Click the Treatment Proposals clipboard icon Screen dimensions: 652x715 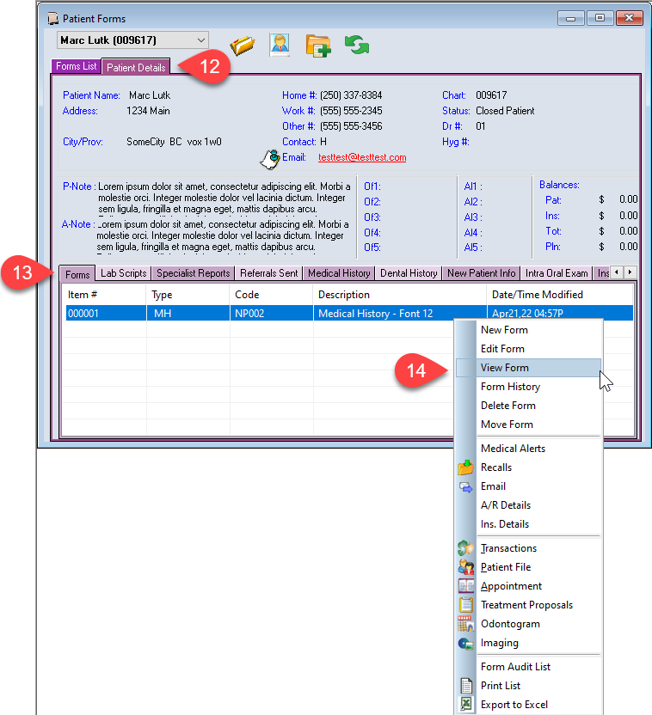pyautogui.click(x=466, y=605)
